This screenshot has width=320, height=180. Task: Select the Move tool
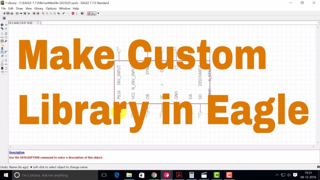(x=2, y=33)
